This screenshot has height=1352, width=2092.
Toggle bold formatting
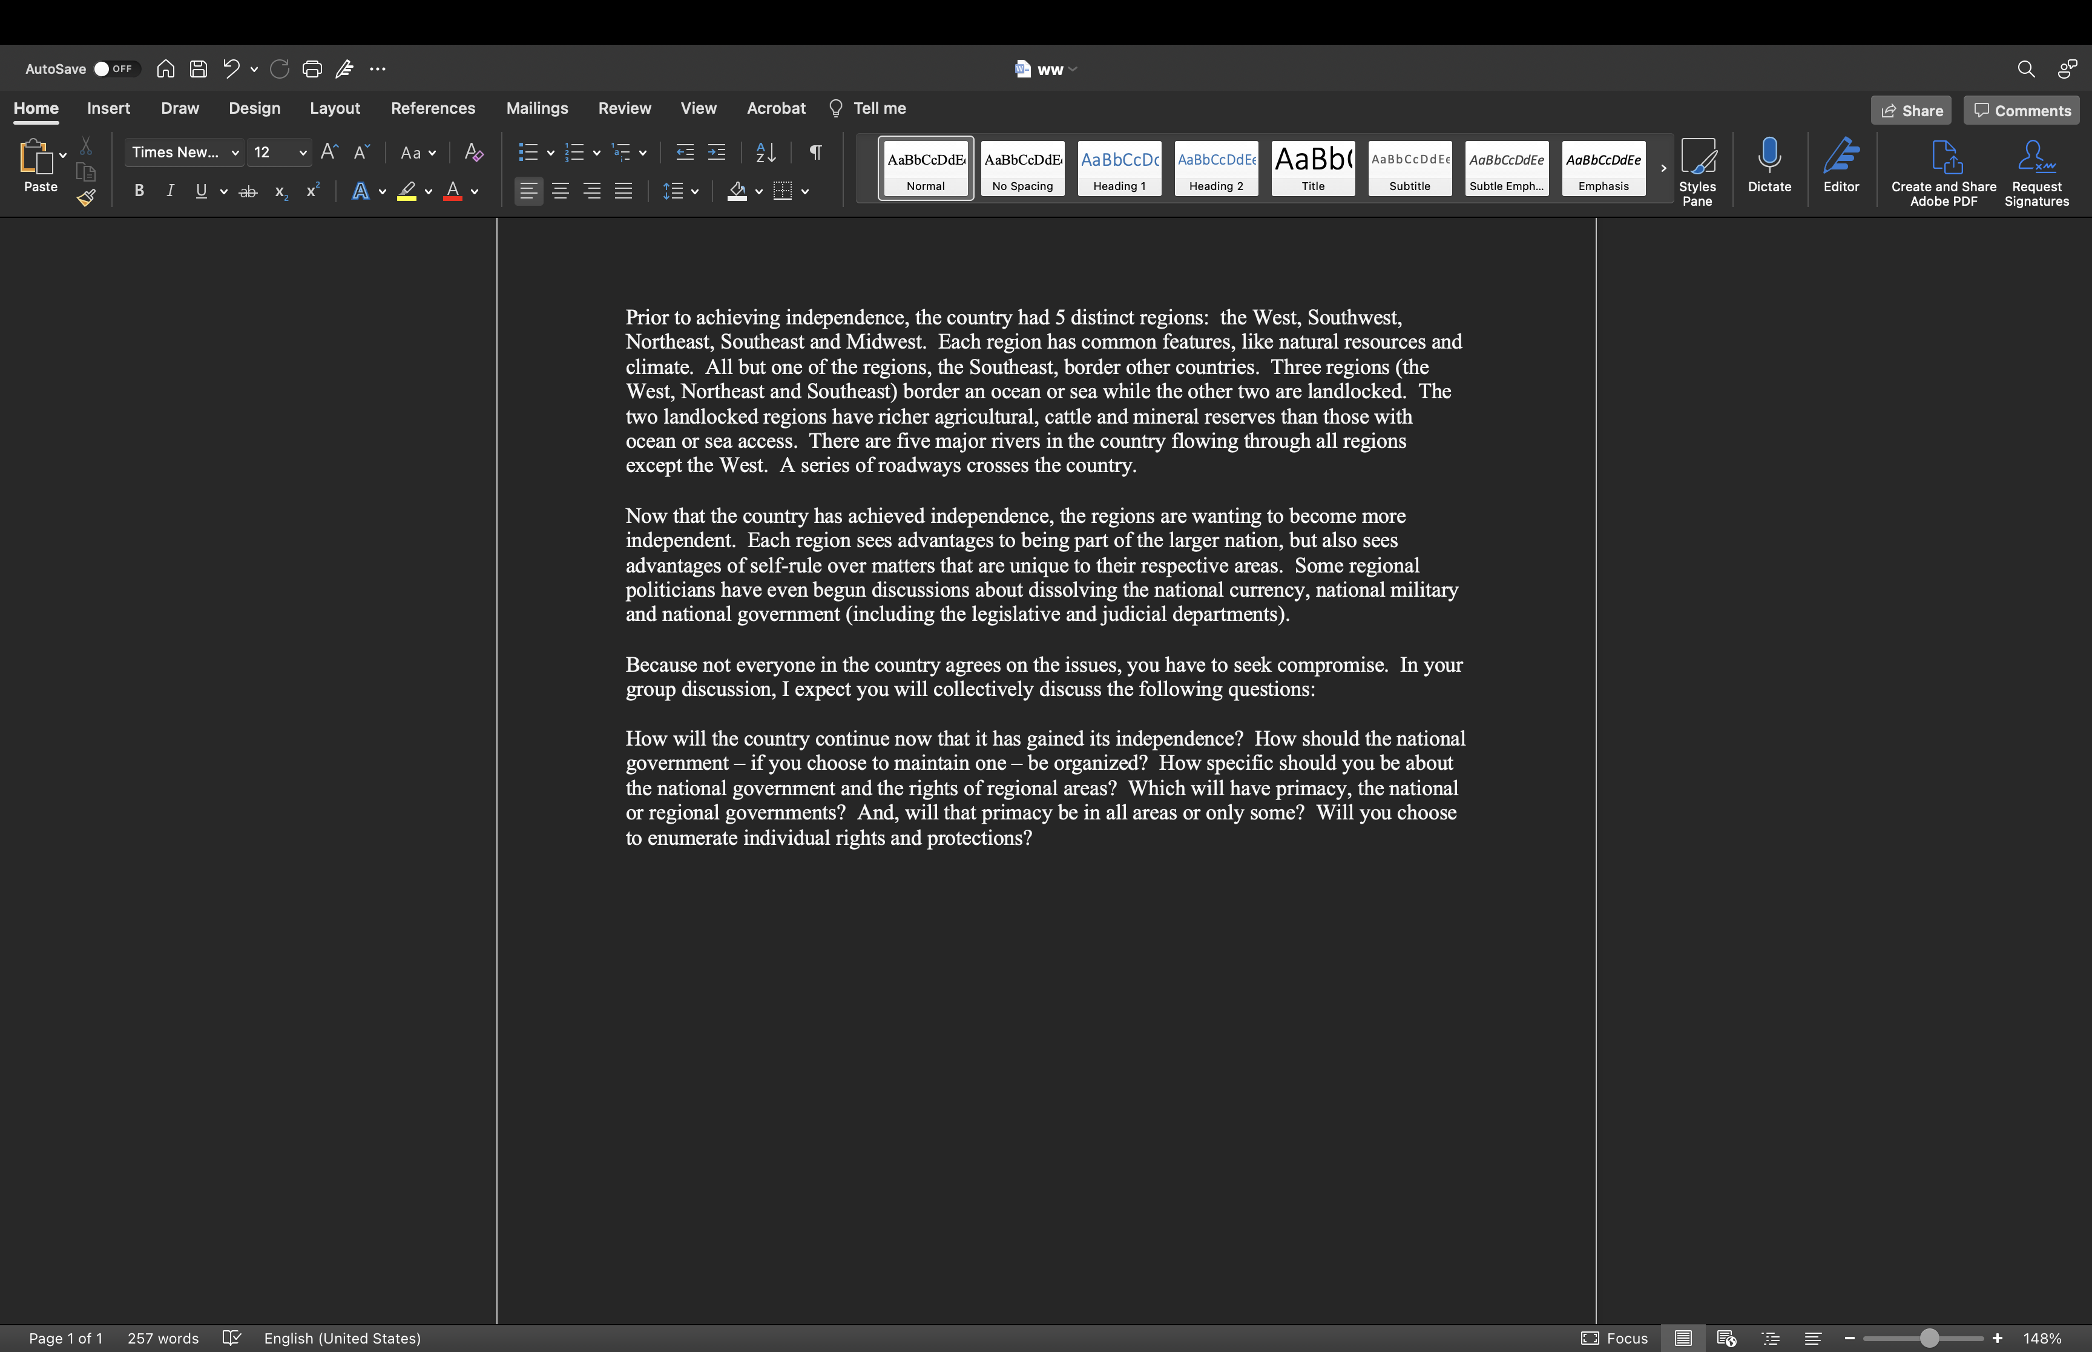[x=139, y=191]
